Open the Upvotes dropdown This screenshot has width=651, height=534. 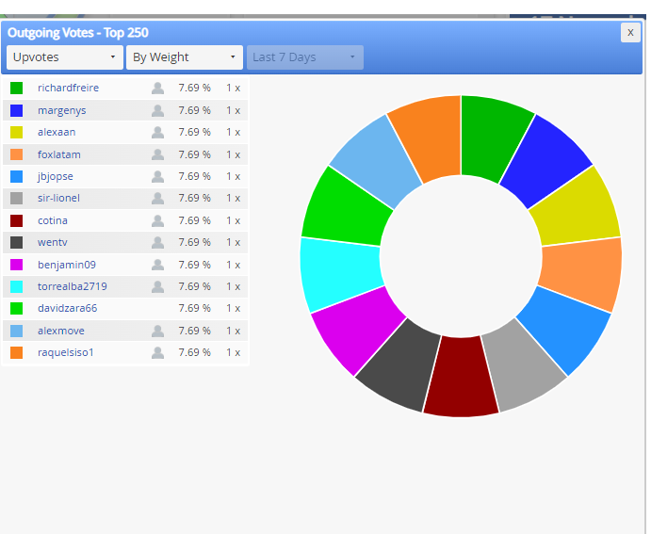click(x=65, y=57)
